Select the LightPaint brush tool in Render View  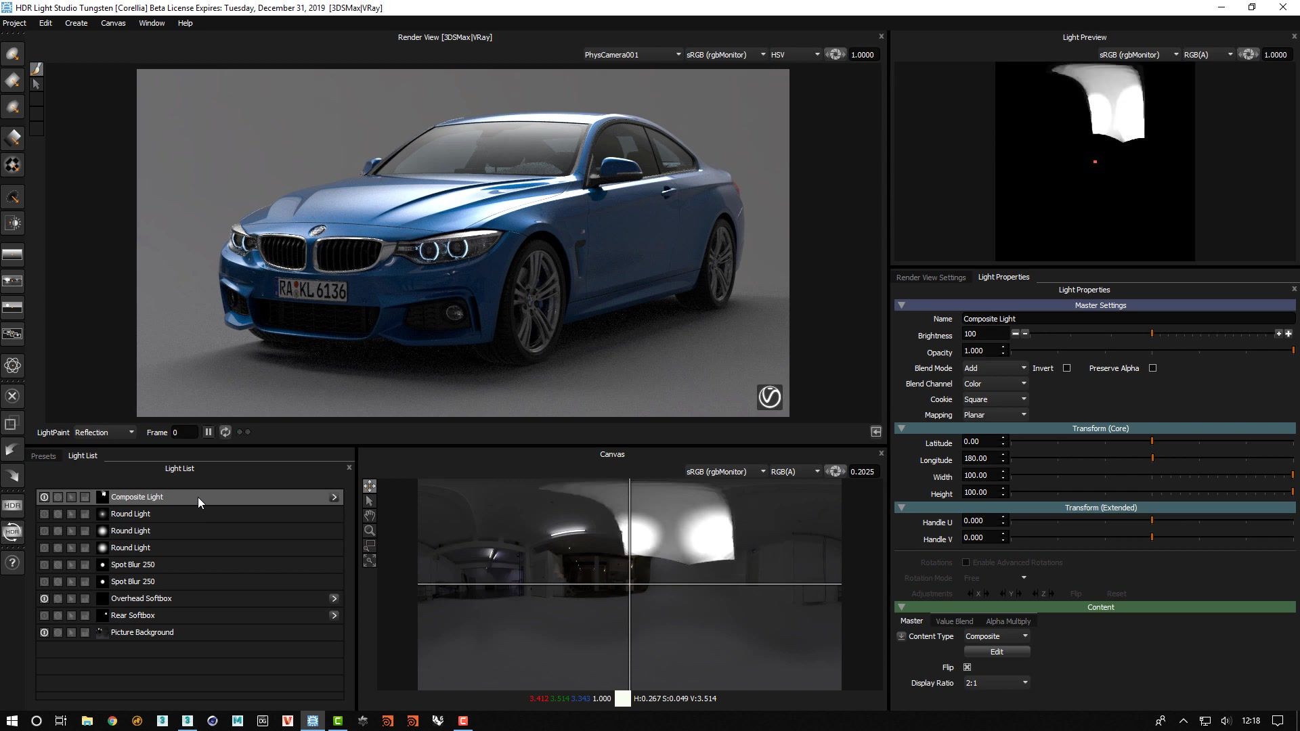(37, 68)
